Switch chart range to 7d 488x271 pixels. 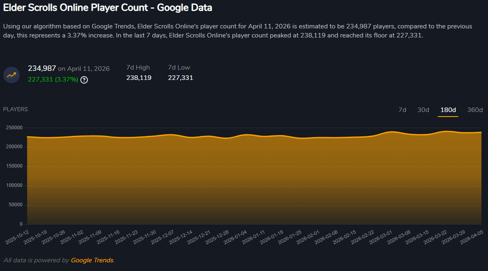pos(402,110)
